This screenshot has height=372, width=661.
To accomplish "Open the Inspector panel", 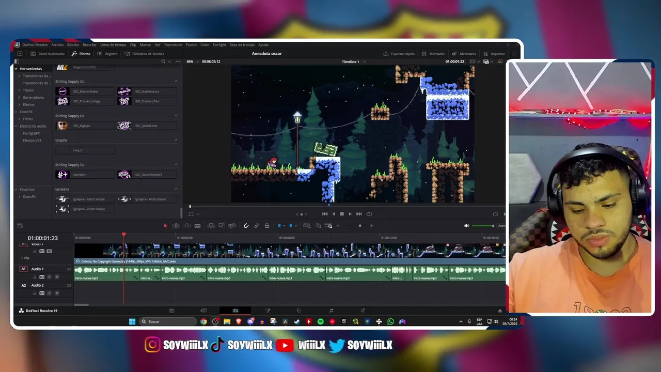I will [x=493, y=54].
